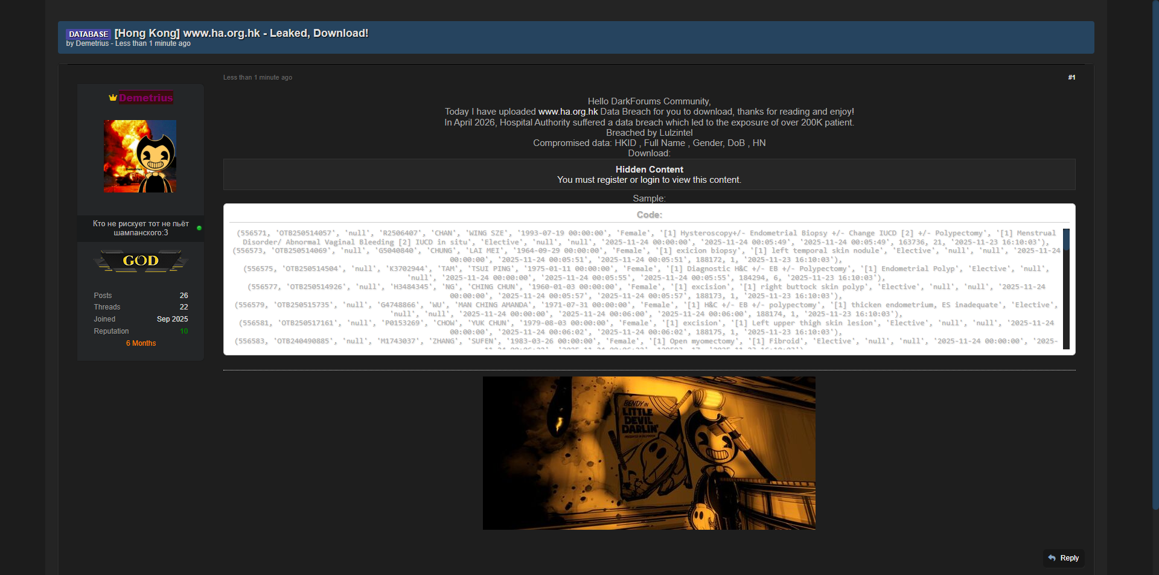1159x575 pixels.
Task: Click the Hidden Content box
Action: point(649,174)
